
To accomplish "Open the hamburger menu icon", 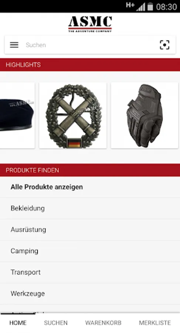I will coord(14,45).
